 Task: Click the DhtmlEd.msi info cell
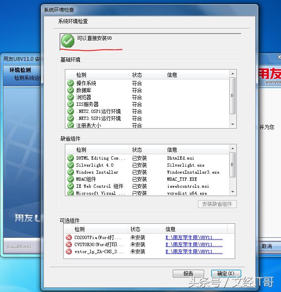[181, 158]
